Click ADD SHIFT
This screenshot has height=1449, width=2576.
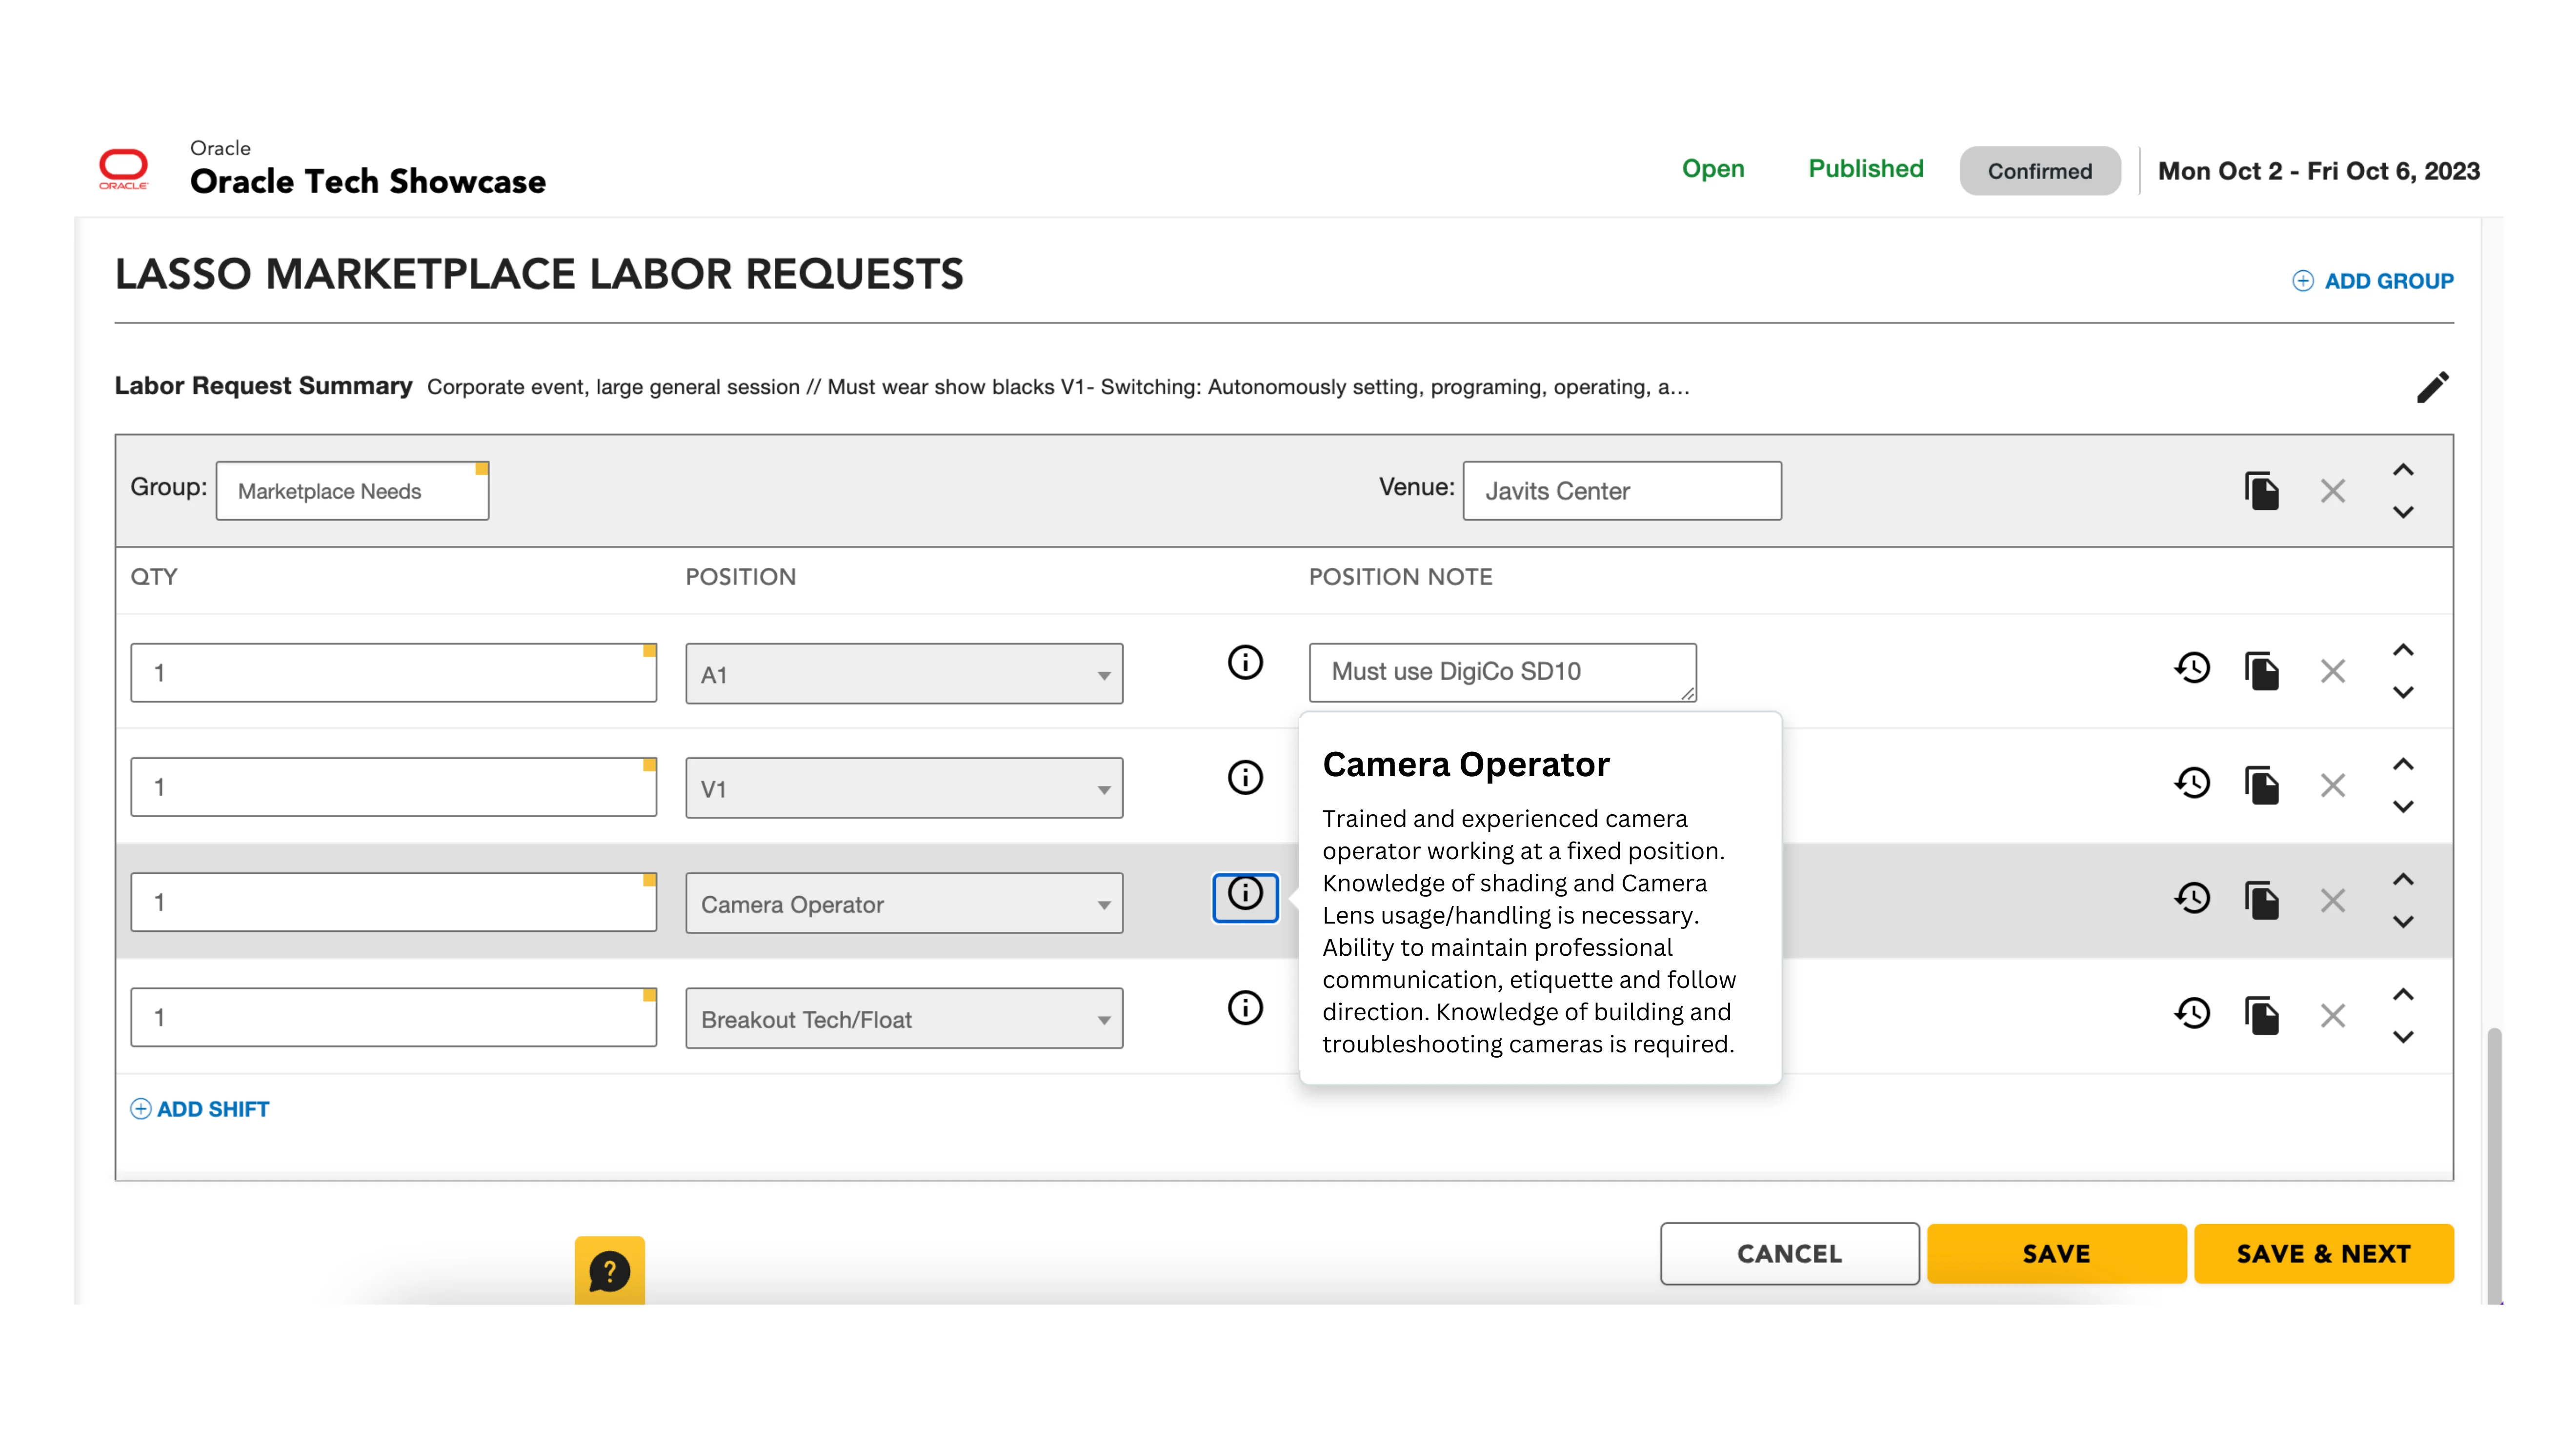[x=200, y=1109]
